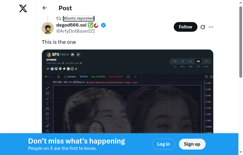Follow degod666.sol account
Image resolution: width=243 pixels, height=155 pixels.
click(x=186, y=27)
